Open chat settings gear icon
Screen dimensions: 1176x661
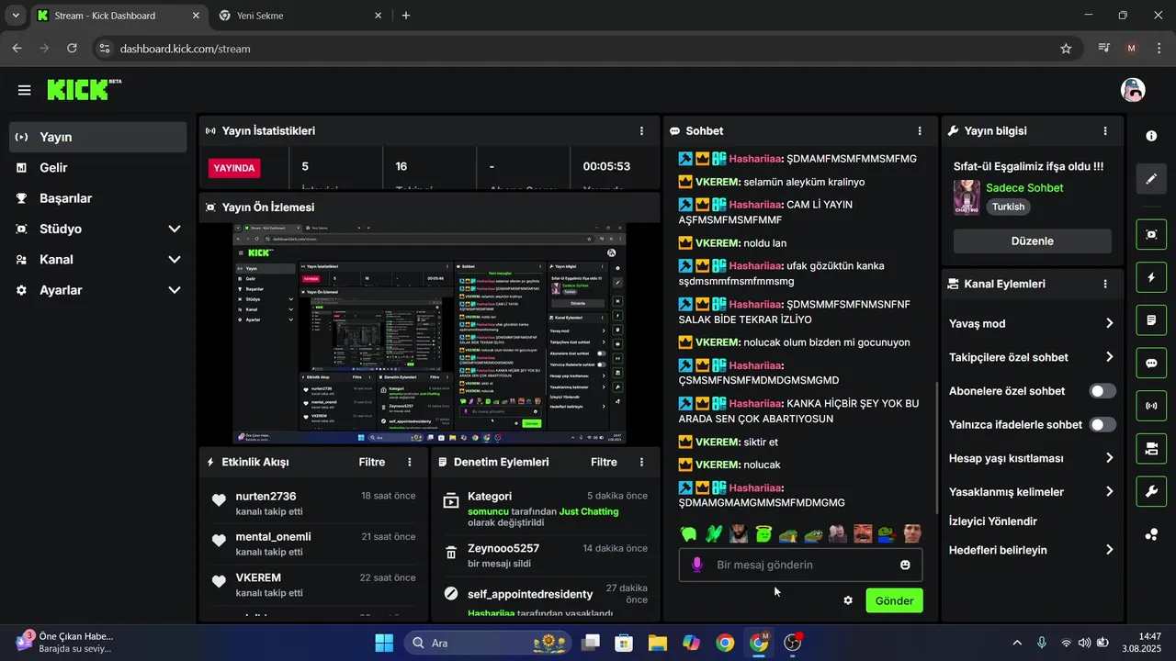848,600
